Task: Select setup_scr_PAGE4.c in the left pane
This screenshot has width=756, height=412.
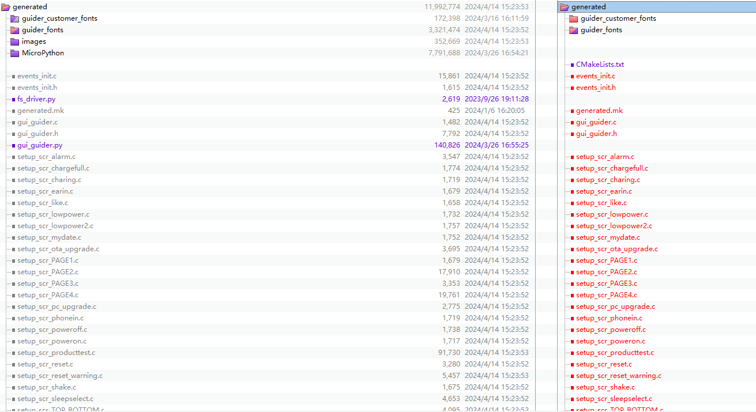Action: coord(48,295)
